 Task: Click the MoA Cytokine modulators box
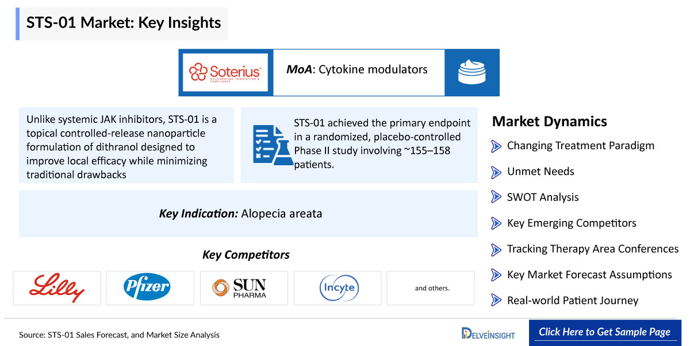click(359, 72)
